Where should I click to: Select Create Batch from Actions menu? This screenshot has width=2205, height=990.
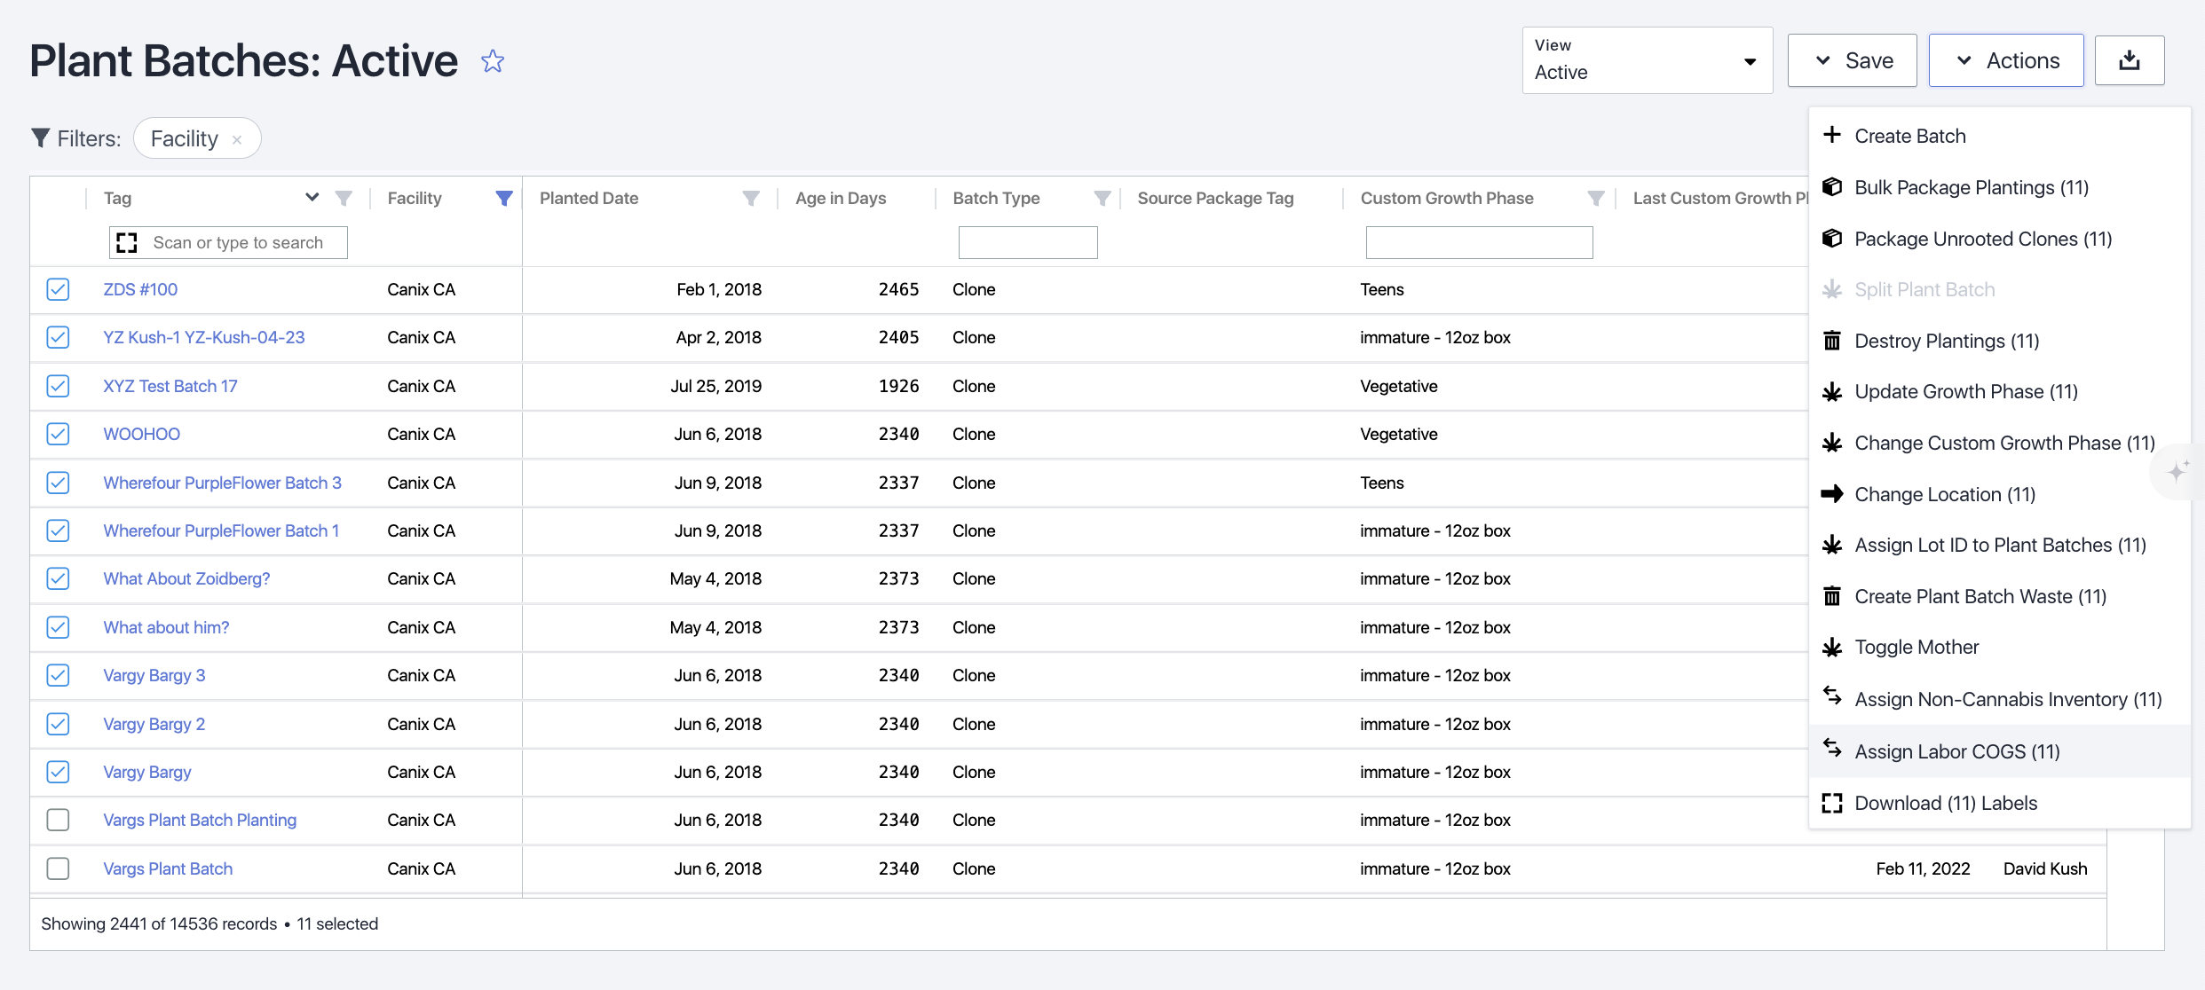1909,136
